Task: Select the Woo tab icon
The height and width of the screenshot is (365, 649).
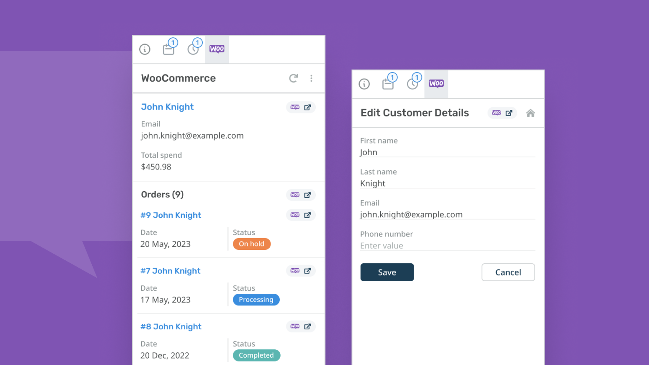Action: click(x=217, y=49)
